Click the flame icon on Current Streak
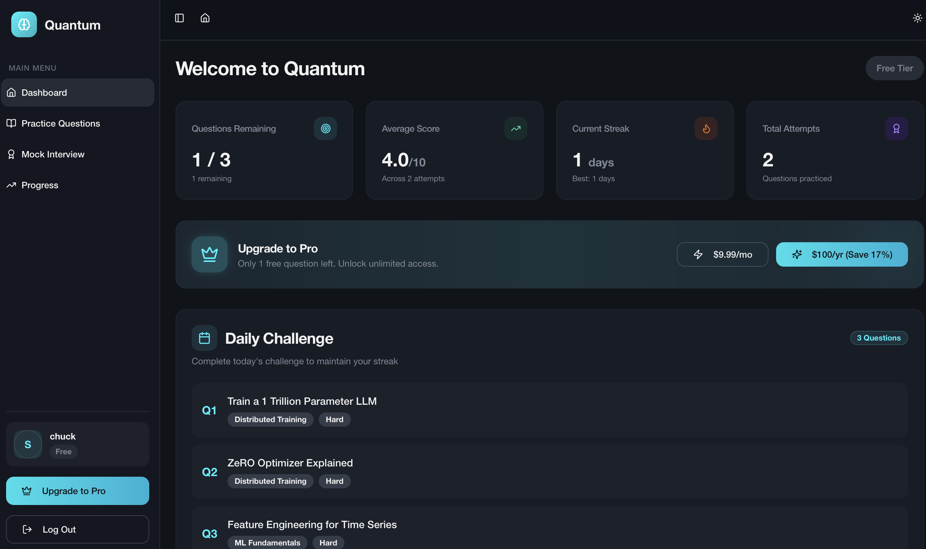926x549 pixels. [706, 128]
